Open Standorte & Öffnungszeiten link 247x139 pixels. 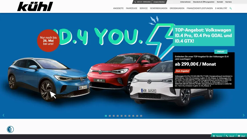(x=204, y=2)
